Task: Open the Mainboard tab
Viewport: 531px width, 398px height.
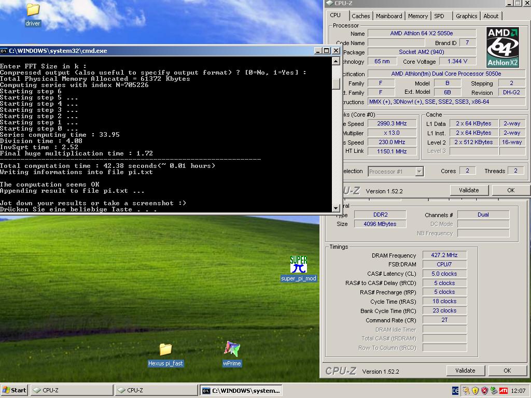Action: click(x=389, y=16)
